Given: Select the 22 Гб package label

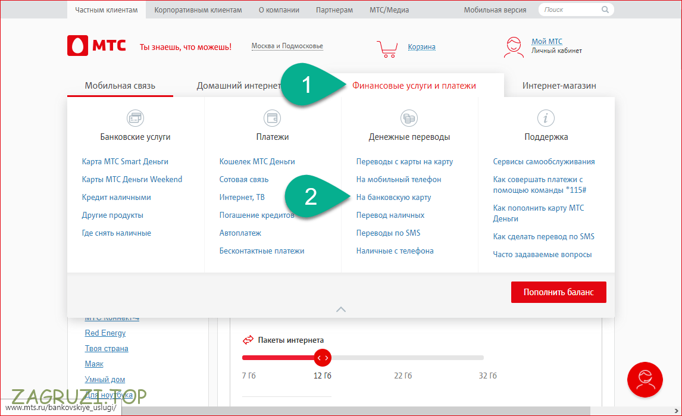Looking at the screenshot, I should [x=403, y=376].
